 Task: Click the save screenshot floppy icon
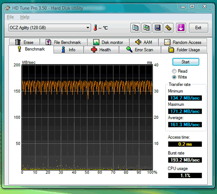(157, 27)
